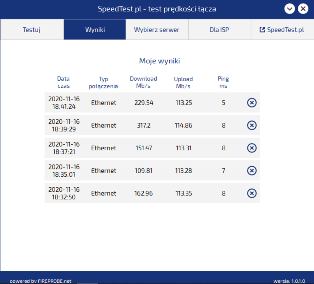Collapse window with the down chevron button
This screenshot has height=284, width=314.
coord(289,9)
